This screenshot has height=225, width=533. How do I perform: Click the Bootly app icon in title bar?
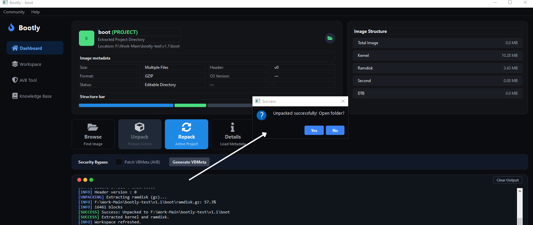coord(5,2)
